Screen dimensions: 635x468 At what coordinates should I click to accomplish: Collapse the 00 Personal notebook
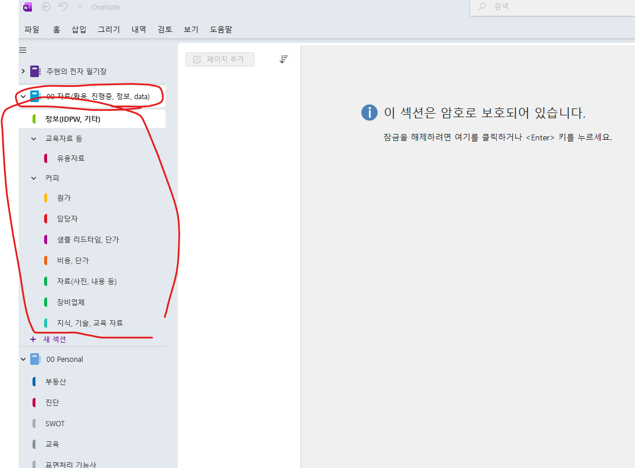[23, 359]
